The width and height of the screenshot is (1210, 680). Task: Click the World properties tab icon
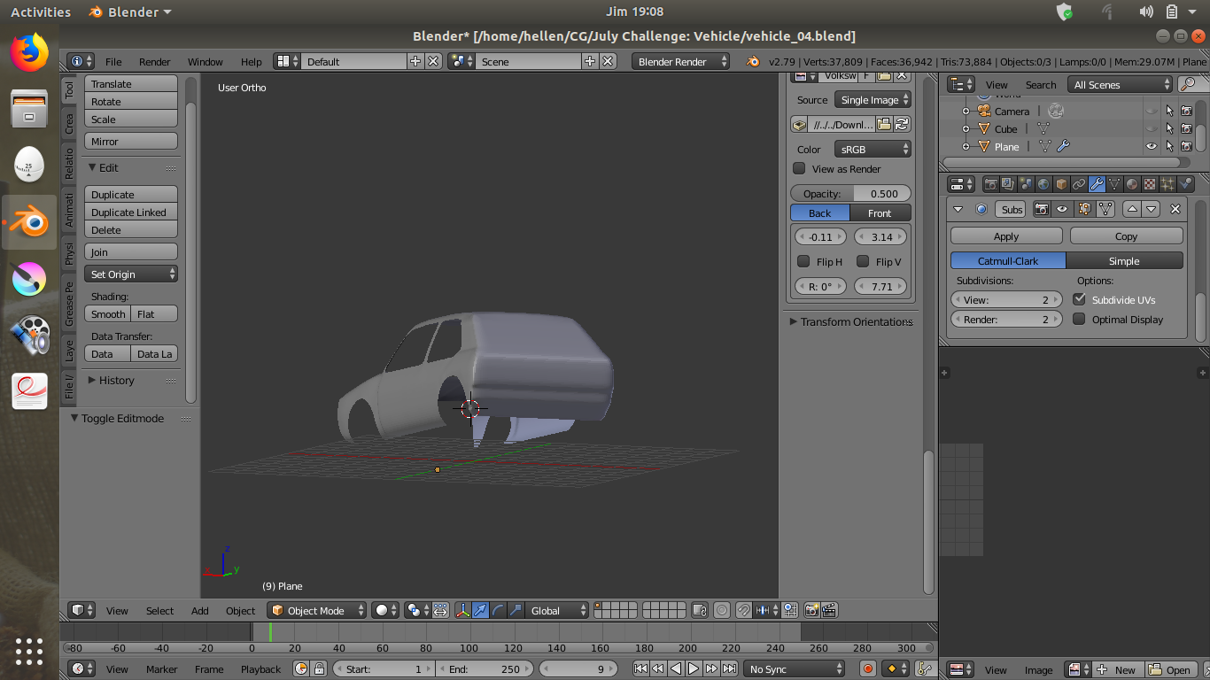point(1043,184)
